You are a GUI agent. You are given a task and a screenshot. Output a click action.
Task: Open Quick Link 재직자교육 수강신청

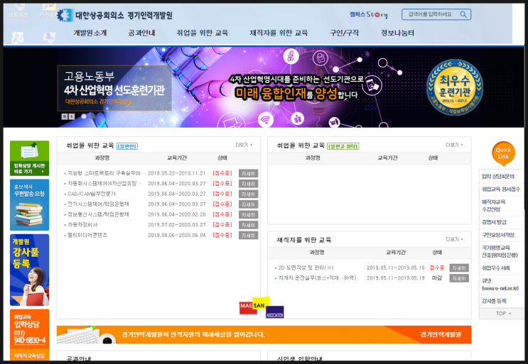pos(493,205)
